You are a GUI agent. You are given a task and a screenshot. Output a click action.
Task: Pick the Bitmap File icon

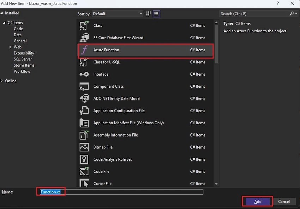coord(84,147)
